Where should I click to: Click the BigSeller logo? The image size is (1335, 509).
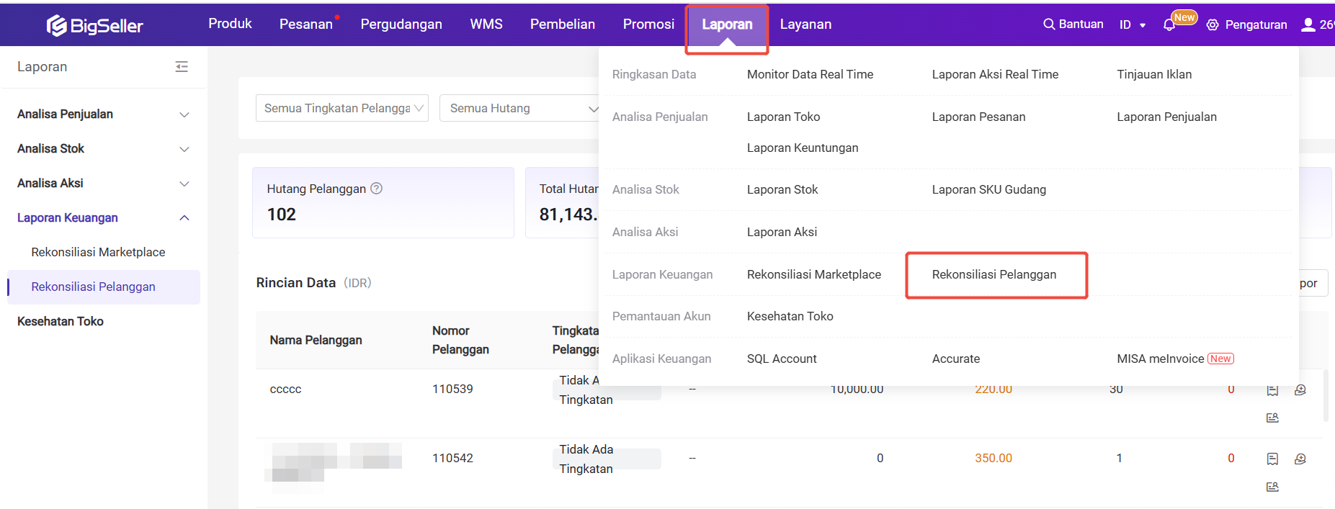[95, 26]
